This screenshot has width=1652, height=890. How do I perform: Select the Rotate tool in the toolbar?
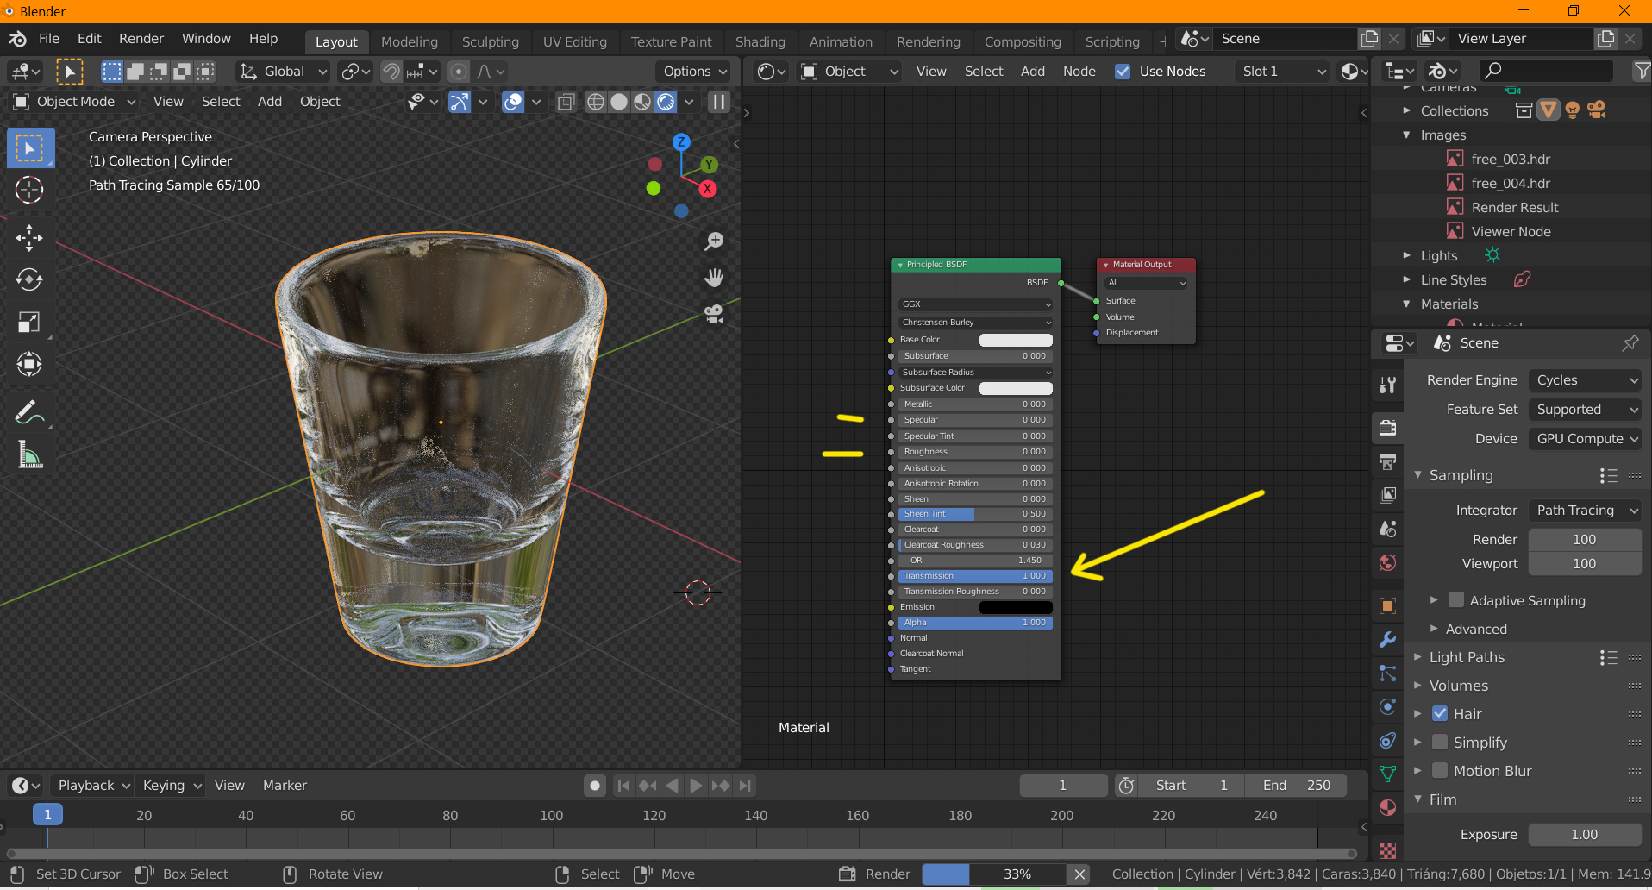coord(29,279)
